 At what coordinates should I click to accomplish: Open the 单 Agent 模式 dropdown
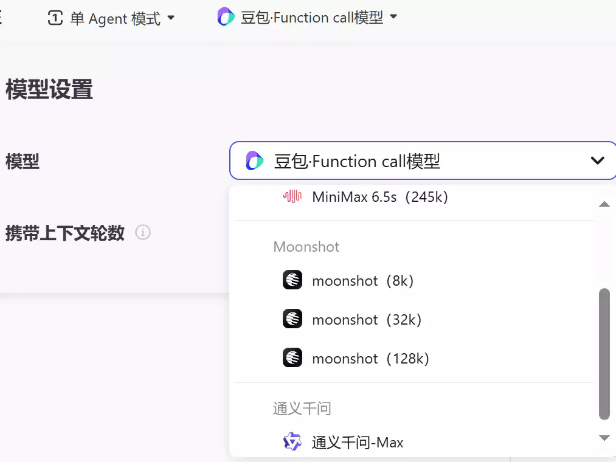(171, 18)
